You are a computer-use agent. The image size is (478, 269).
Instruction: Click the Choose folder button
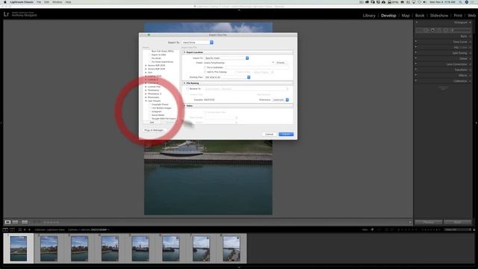click(281, 63)
